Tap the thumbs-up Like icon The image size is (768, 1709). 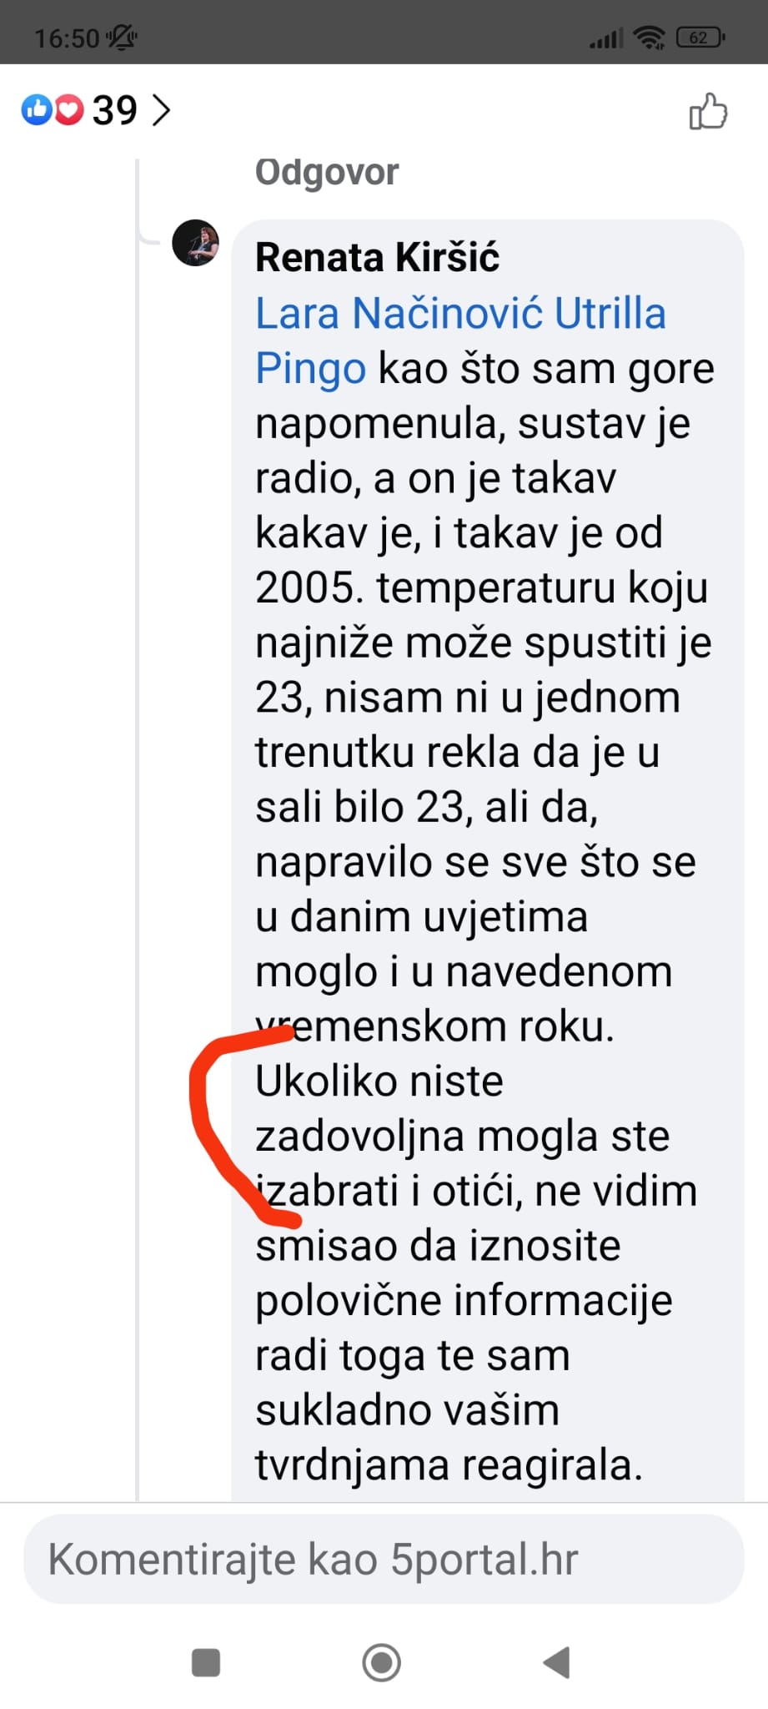(x=708, y=111)
